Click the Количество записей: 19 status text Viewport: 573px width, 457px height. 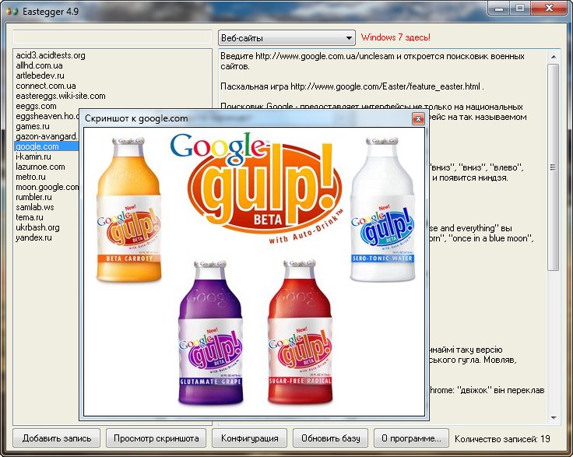pyautogui.click(x=502, y=439)
